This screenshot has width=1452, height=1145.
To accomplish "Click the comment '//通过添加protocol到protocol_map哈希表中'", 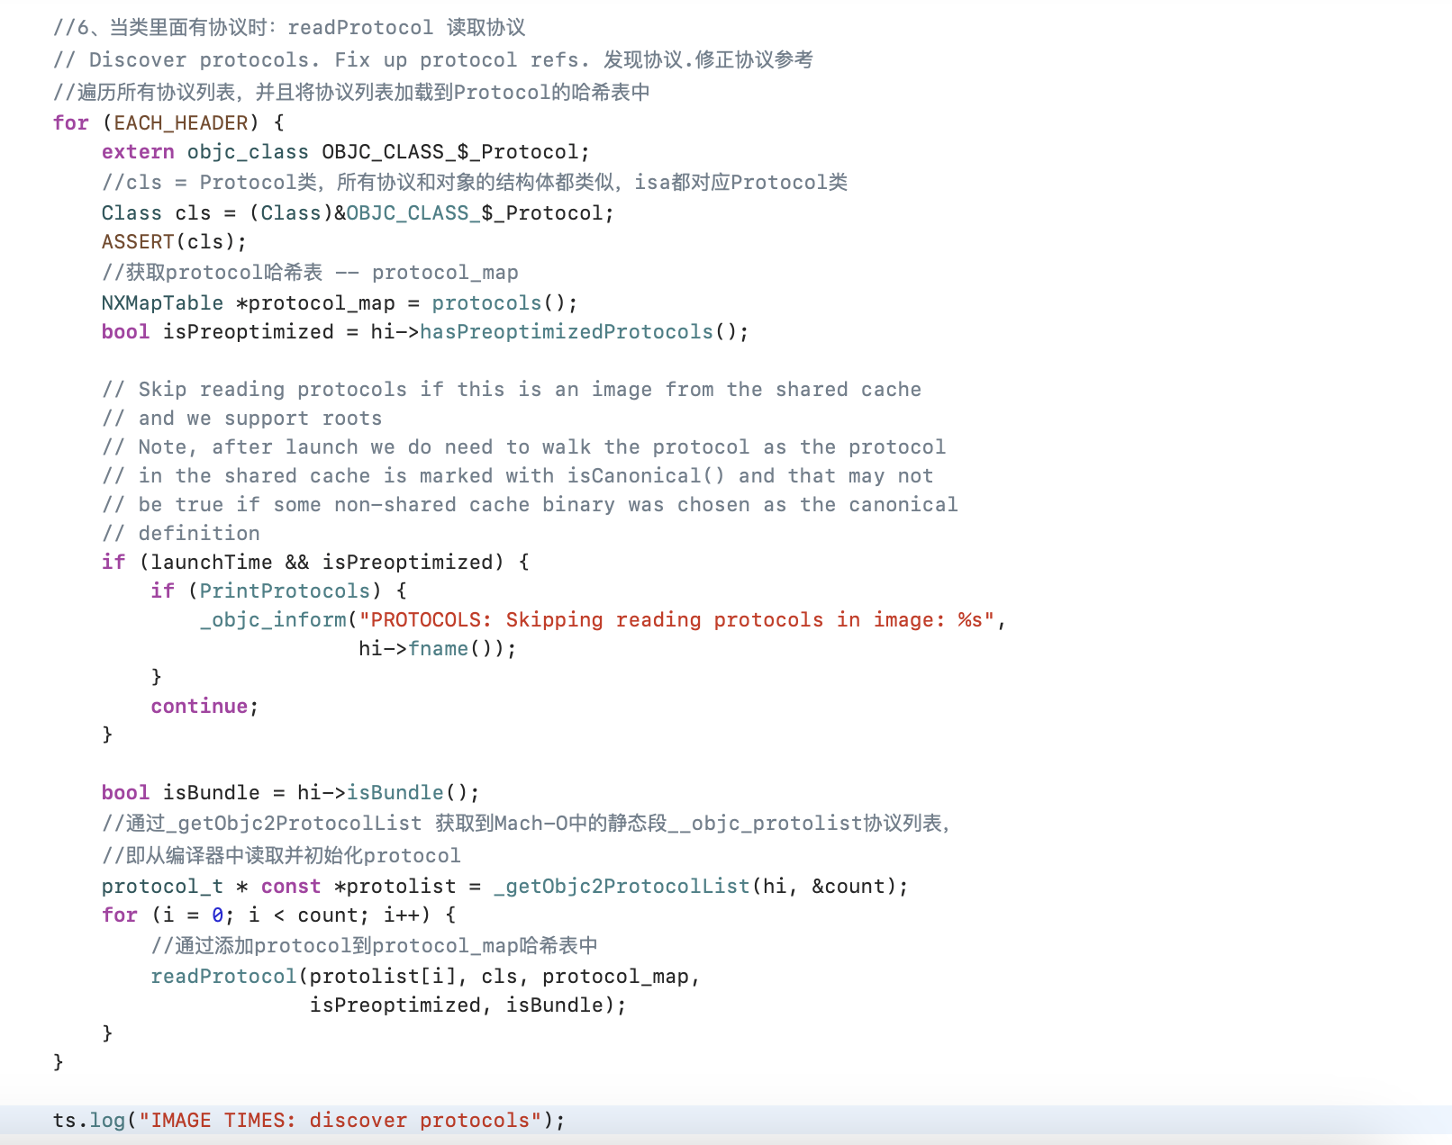I will pos(374,945).
